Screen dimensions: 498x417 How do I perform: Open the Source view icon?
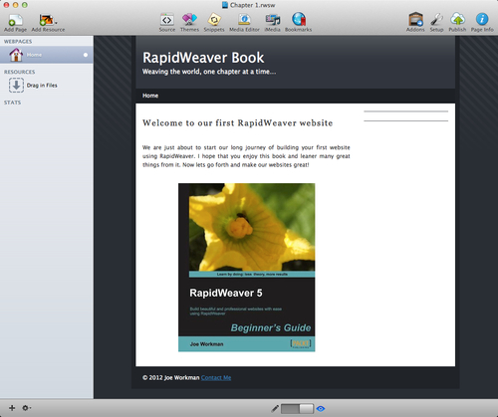(x=166, y=20)
